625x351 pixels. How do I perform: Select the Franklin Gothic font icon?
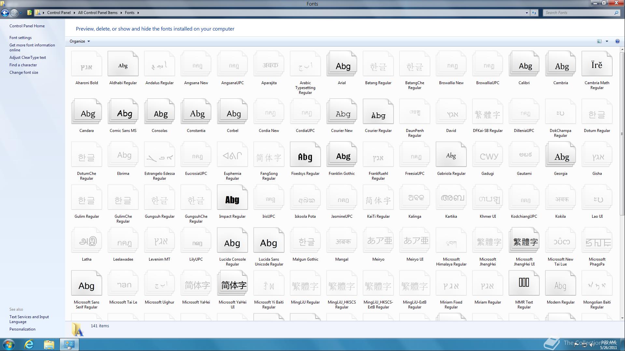click(342, 155)
